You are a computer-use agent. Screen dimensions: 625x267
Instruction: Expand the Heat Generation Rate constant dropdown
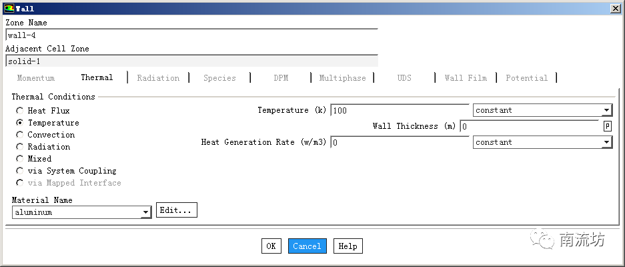(542, 142)
